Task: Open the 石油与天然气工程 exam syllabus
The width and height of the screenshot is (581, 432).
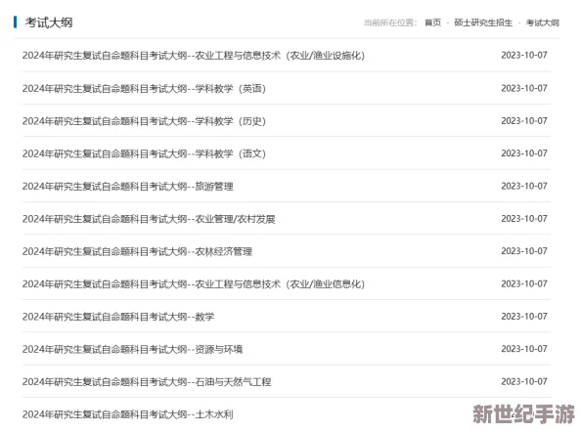Action: 147,381
